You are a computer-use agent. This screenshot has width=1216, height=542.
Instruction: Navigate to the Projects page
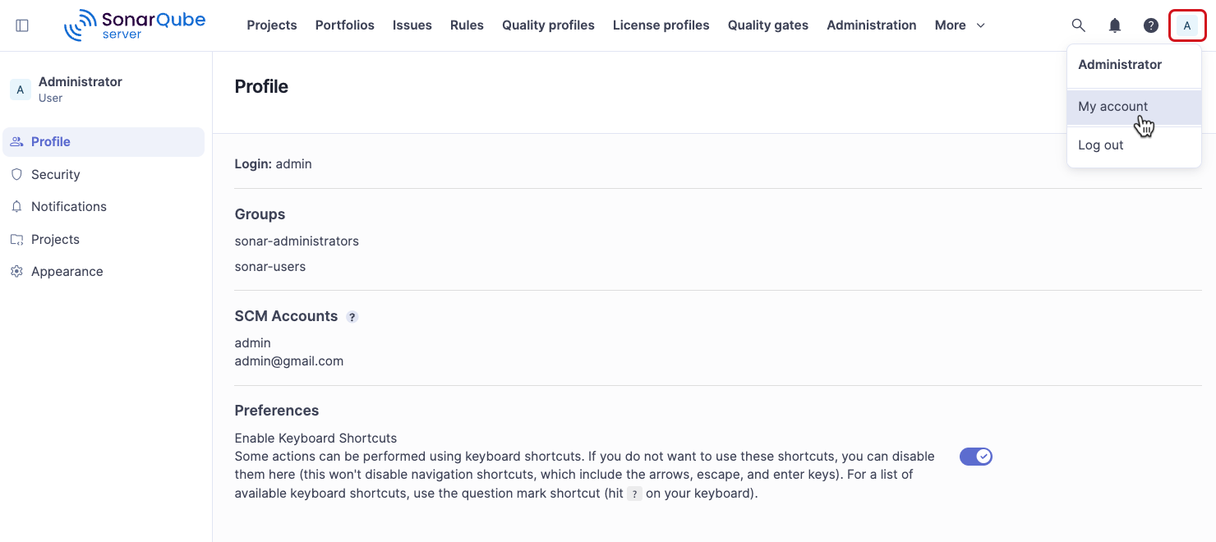pos(271,25)
